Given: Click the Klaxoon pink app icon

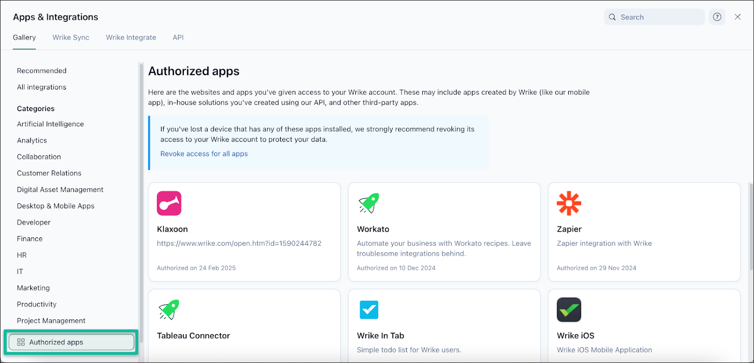Looking at the screenshot, I should pyautogui.click(x=169, y=203).
